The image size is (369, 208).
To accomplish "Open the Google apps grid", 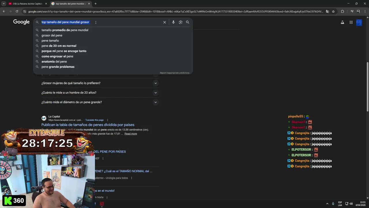I will point(351,22).
